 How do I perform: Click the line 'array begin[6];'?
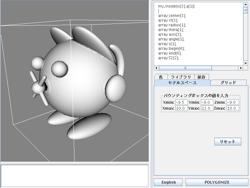coord(171,49)
